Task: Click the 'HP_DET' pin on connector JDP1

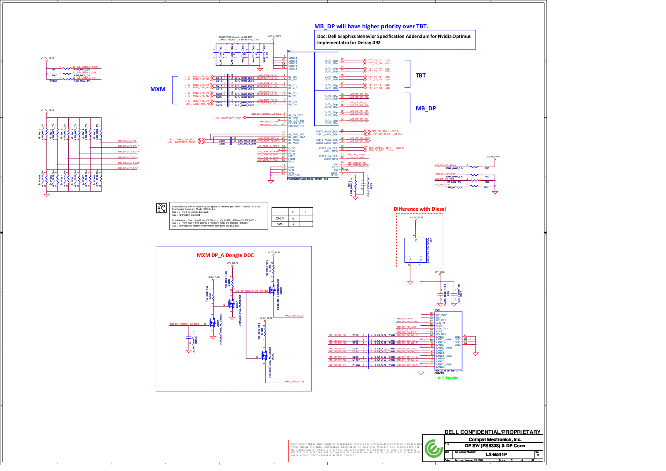Action: (x=441, y=320)
